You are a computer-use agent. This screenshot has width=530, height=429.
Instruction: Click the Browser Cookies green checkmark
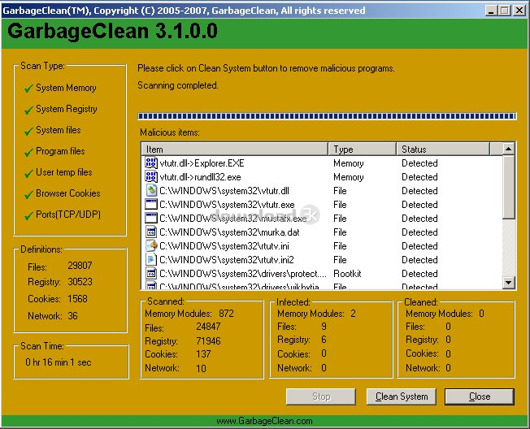tap(28, 194)
